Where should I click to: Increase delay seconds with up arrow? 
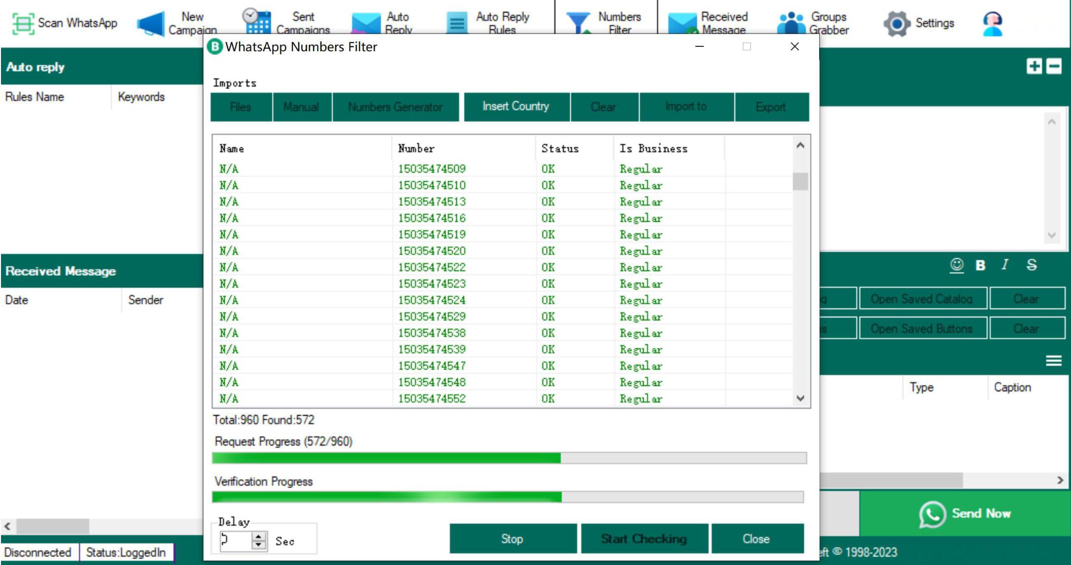pyautogui.click(x=259, y=536)
